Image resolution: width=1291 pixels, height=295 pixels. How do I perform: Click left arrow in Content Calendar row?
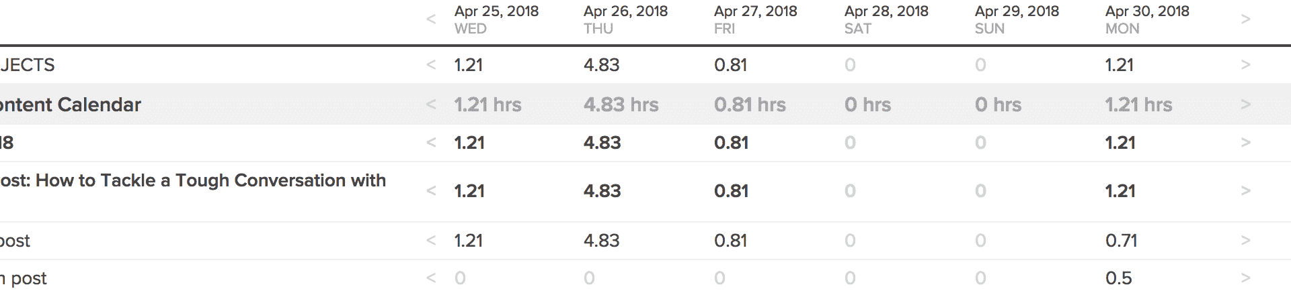[x=431, y=105]
